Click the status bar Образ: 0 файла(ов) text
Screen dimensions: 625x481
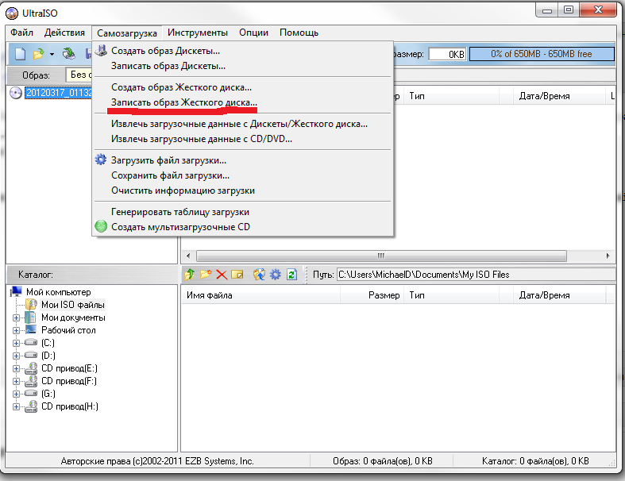click(x=382, y=461)
